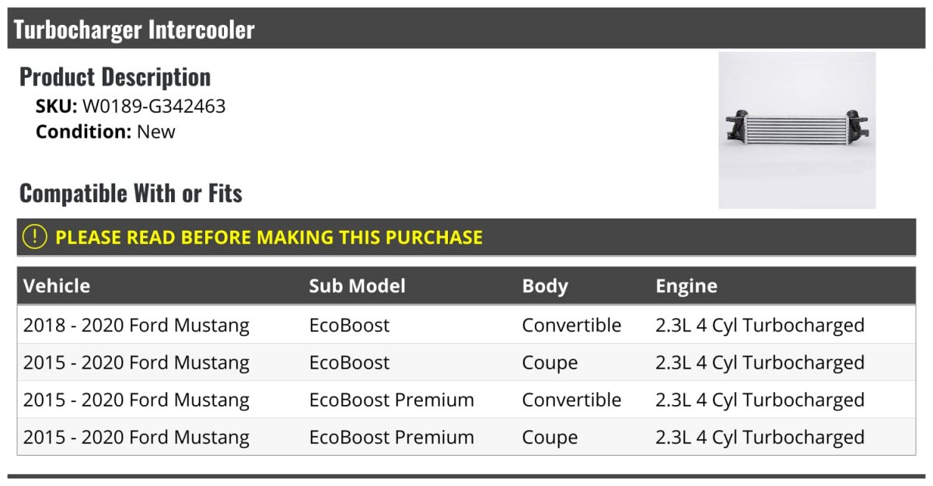
Task: Click the New condition value
Action: [x=156, y=131]
